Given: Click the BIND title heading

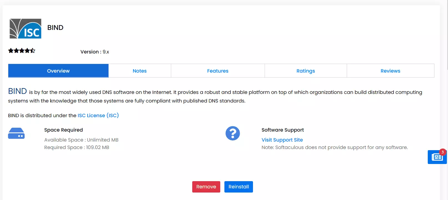Looking at the screenshot, I should (55, 28).
